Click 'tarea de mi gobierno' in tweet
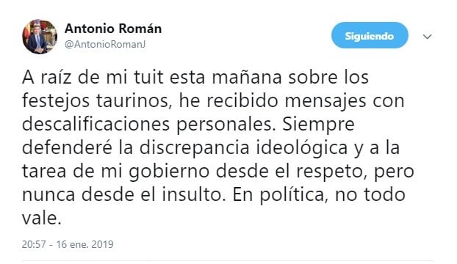457x264 pixels. coord(115,172)
